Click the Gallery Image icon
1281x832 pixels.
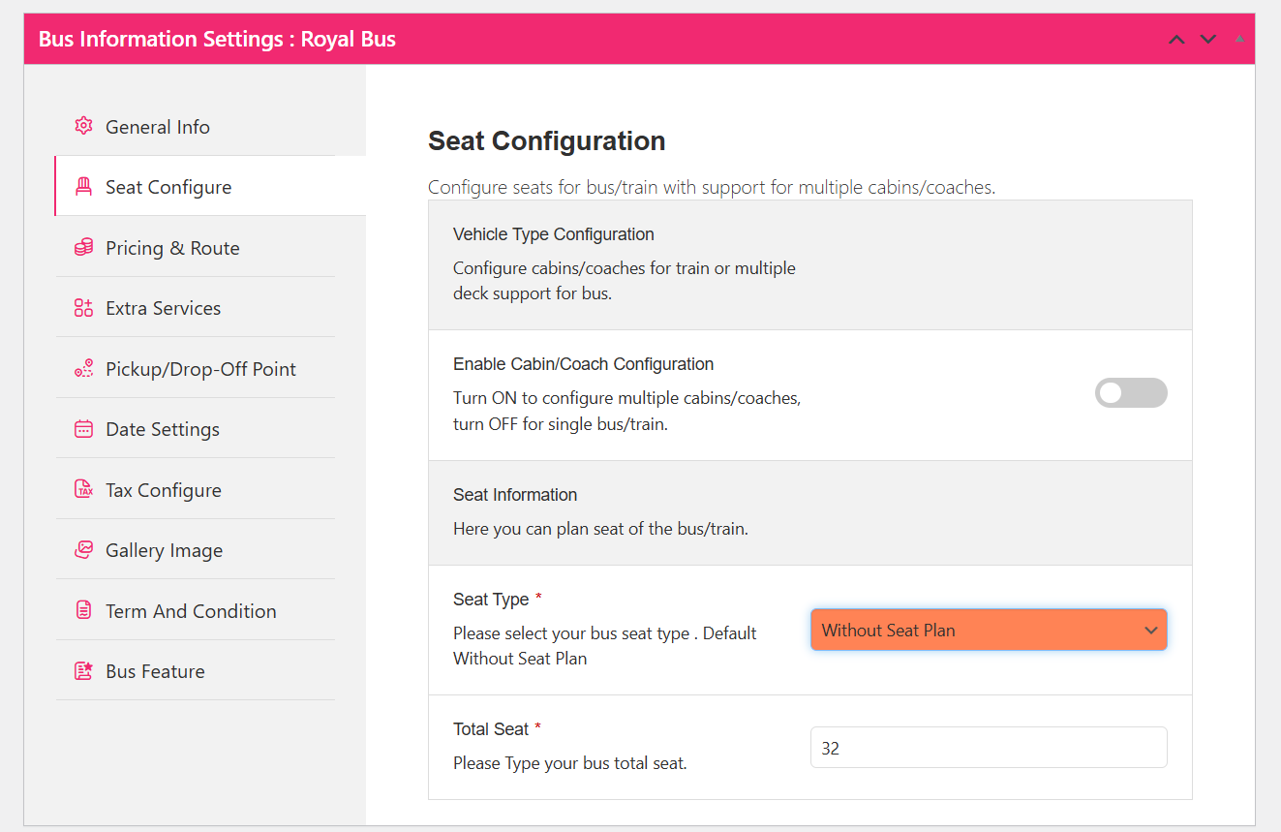(84, 550)
